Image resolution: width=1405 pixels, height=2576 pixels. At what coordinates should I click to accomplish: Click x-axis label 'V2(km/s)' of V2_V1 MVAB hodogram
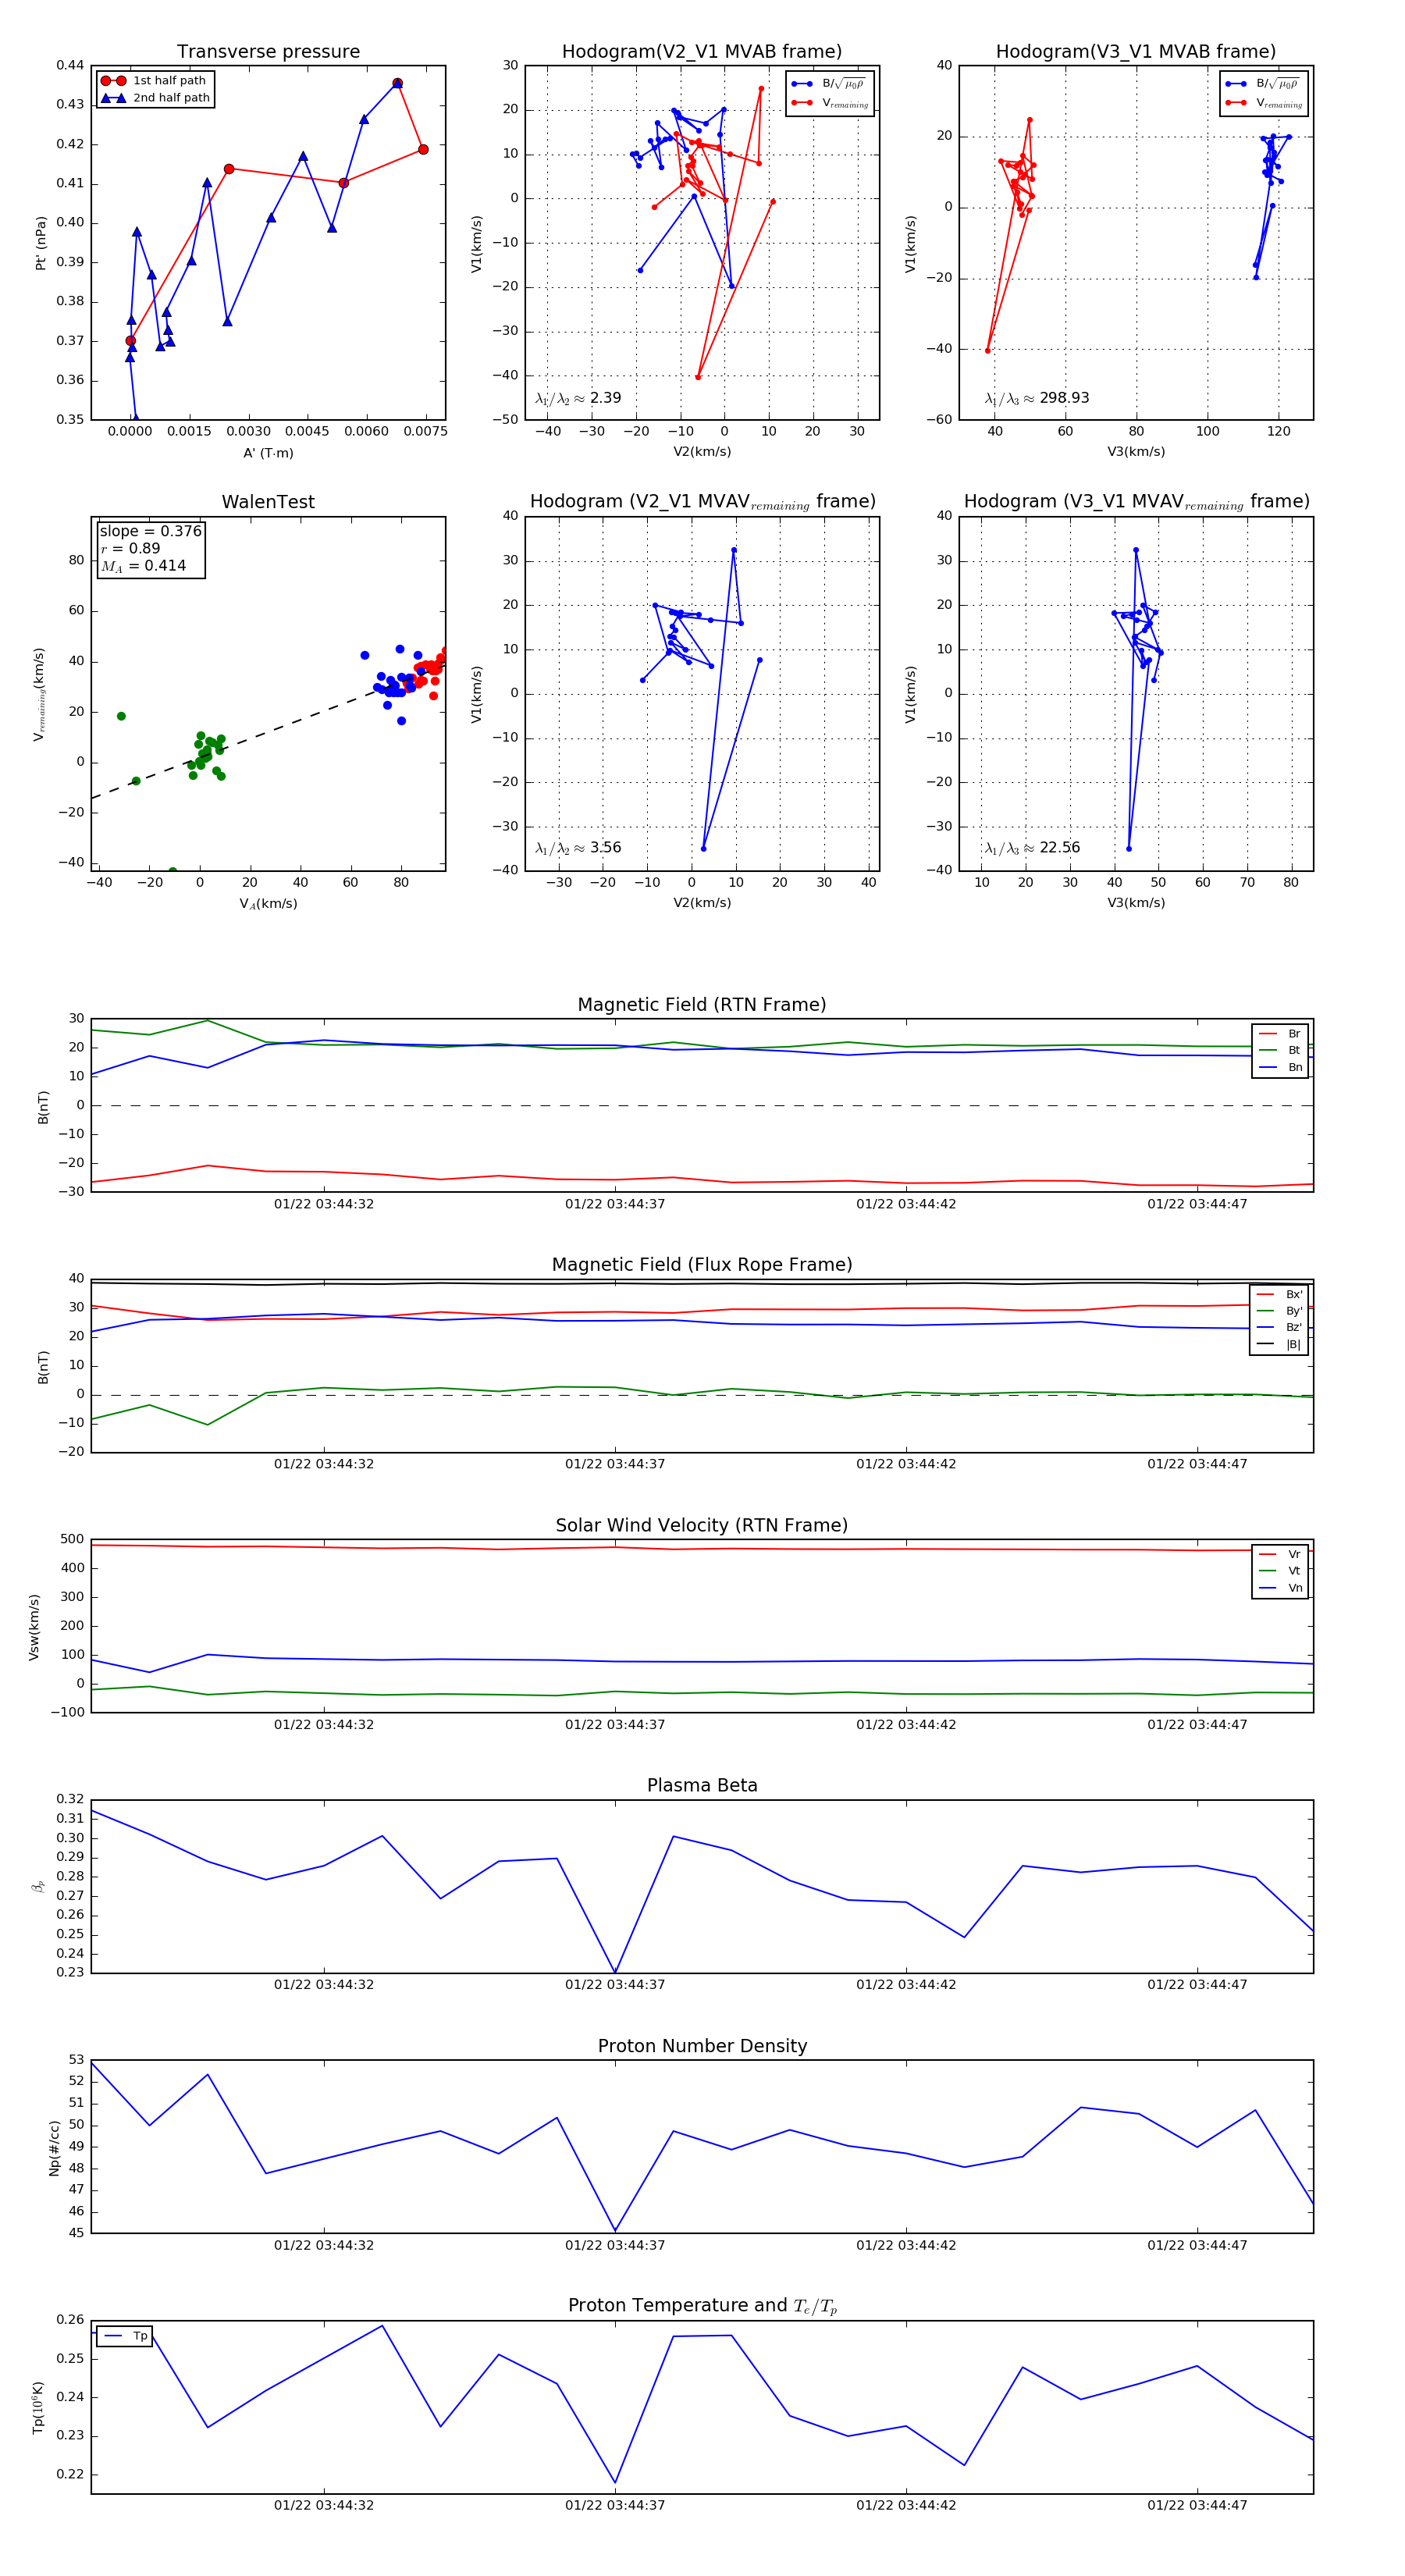tap(702, 452)
